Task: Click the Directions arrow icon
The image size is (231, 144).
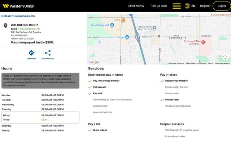Action: pos(31,53)
